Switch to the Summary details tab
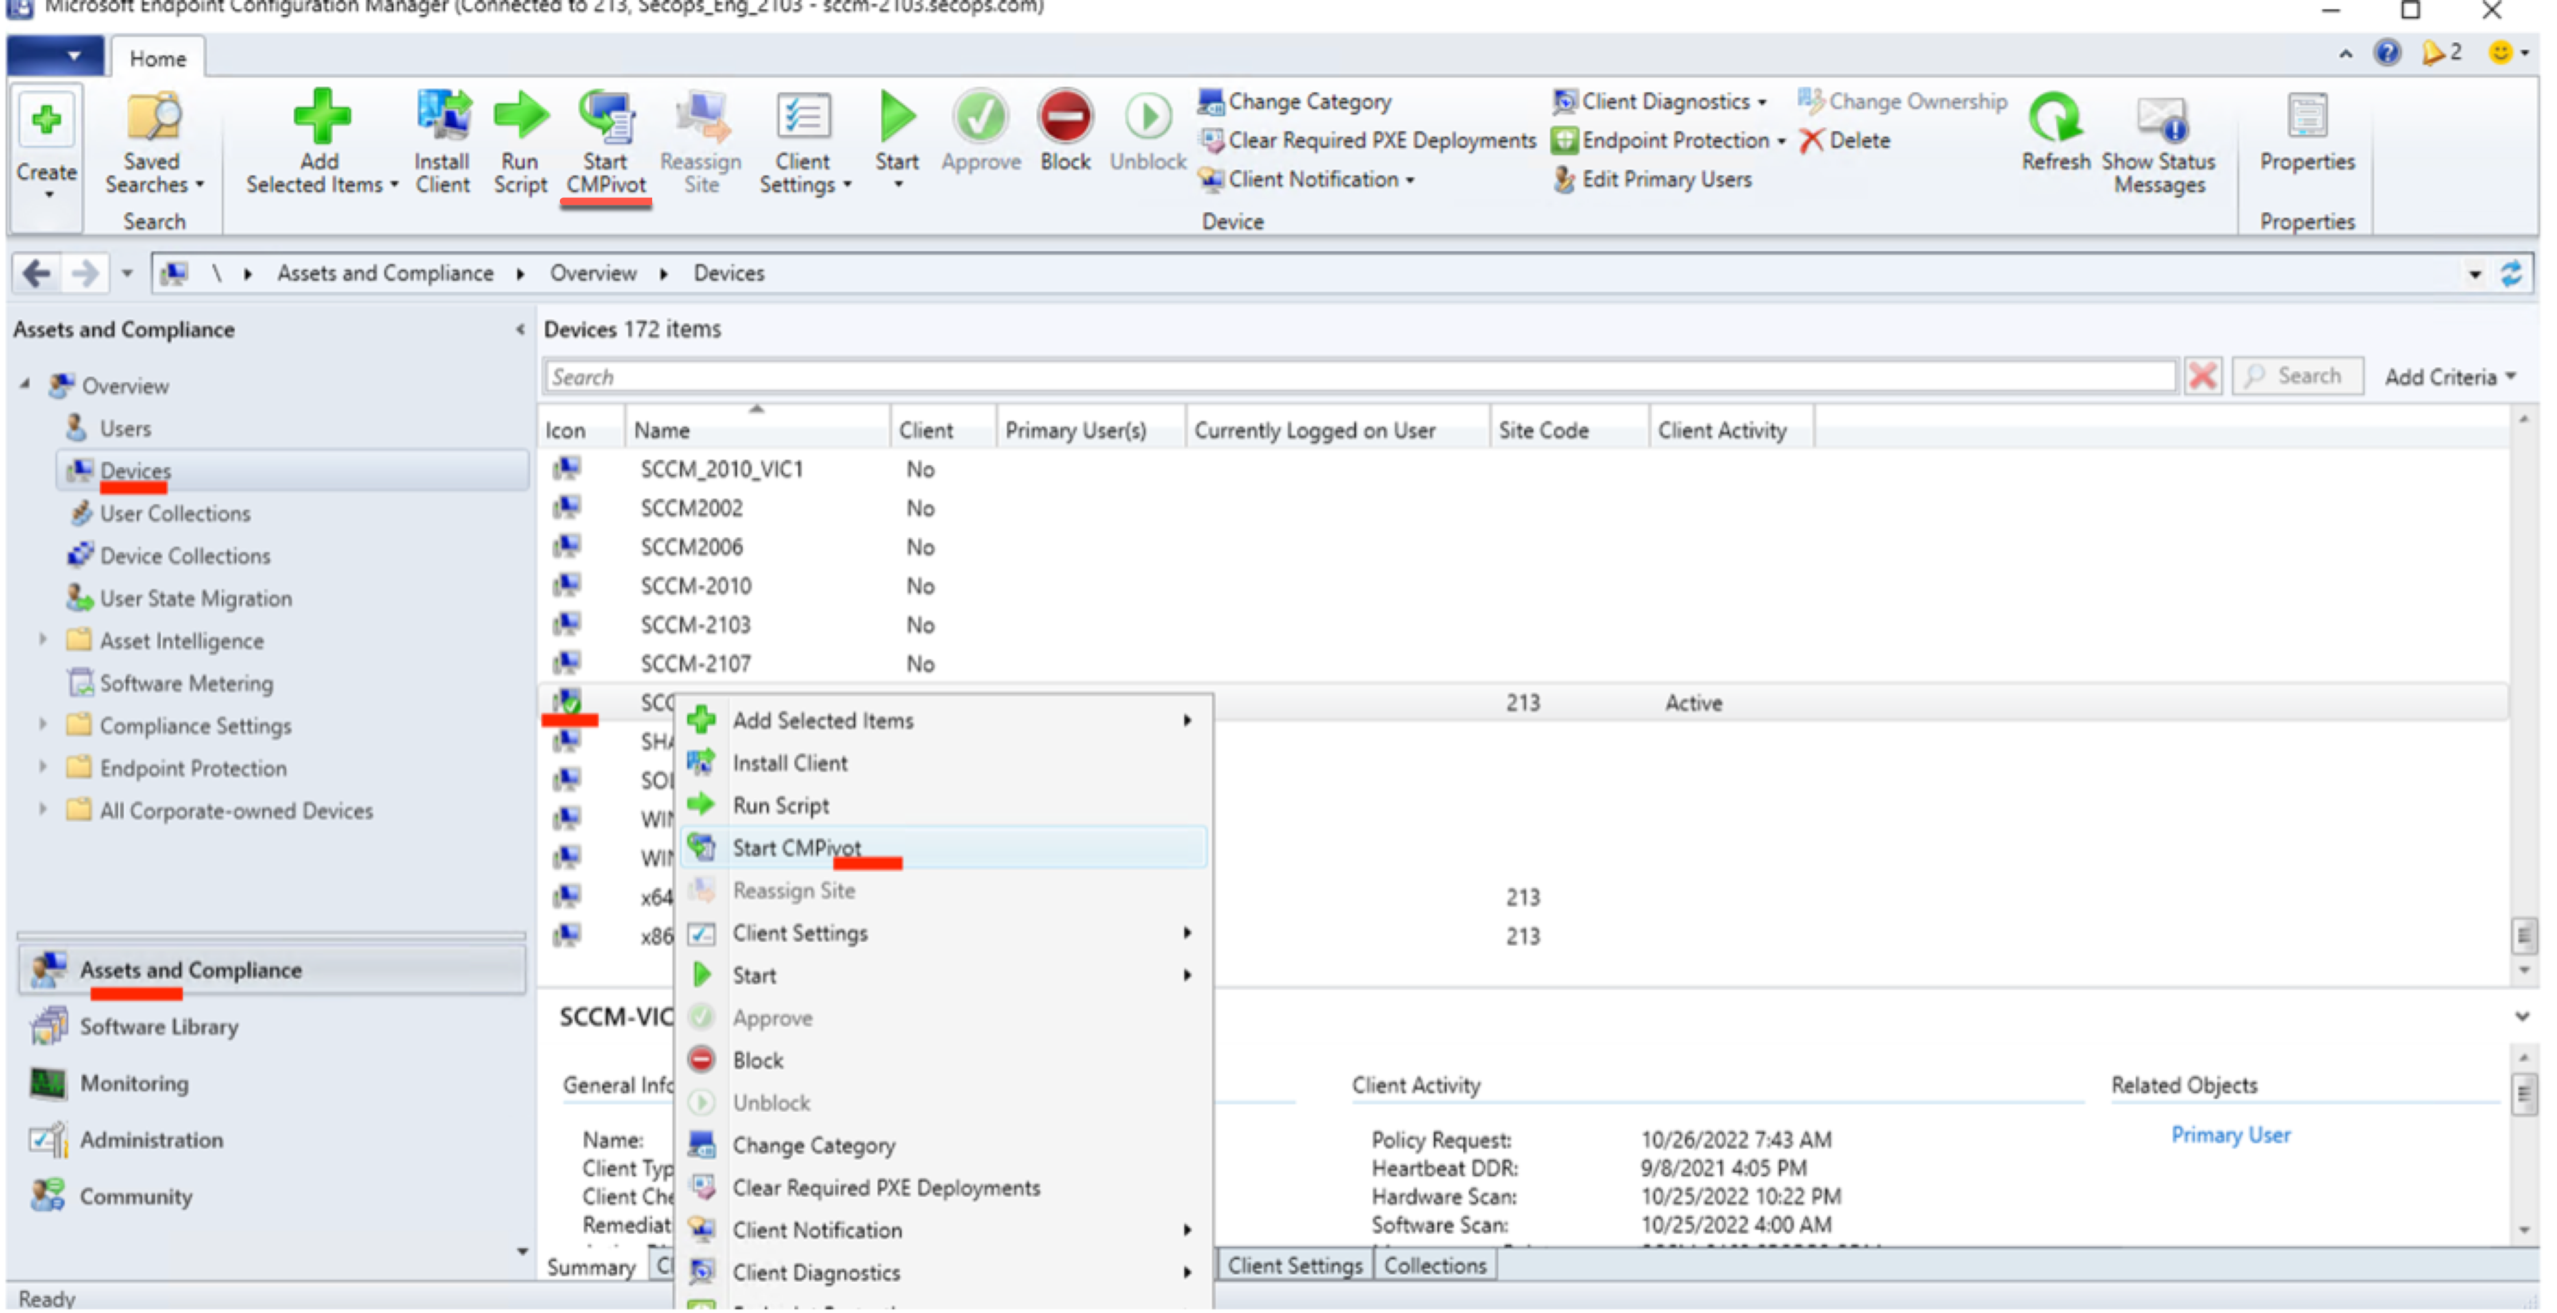This screenshot has height=1313, width=2557. tap(592, 1267)
